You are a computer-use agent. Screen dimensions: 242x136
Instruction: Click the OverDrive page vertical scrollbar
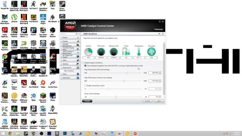(x=164, y=70)
